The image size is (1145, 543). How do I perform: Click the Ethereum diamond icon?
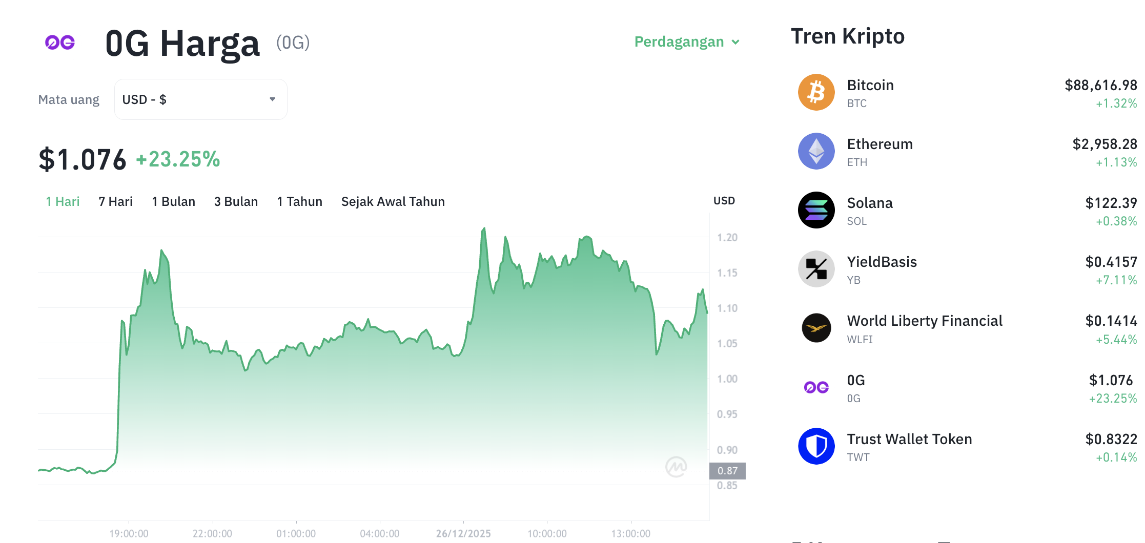pos(816,151)
